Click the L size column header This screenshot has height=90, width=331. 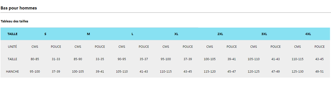132,34
